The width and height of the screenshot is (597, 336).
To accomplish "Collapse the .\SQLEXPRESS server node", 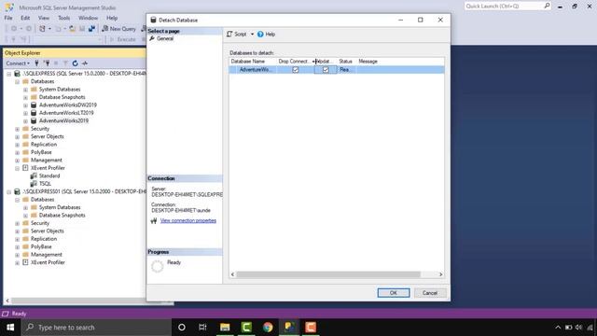I will pos(9,74).
